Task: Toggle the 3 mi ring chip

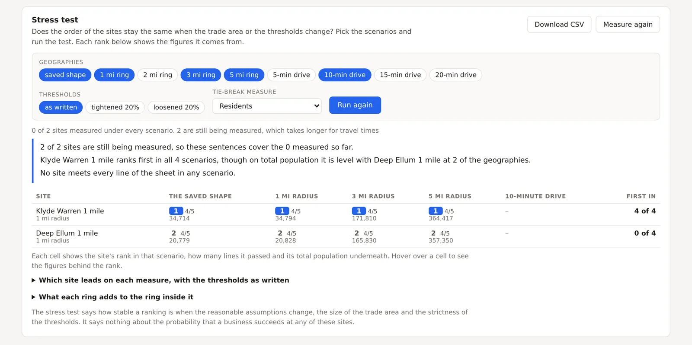Action: point(201,75)
